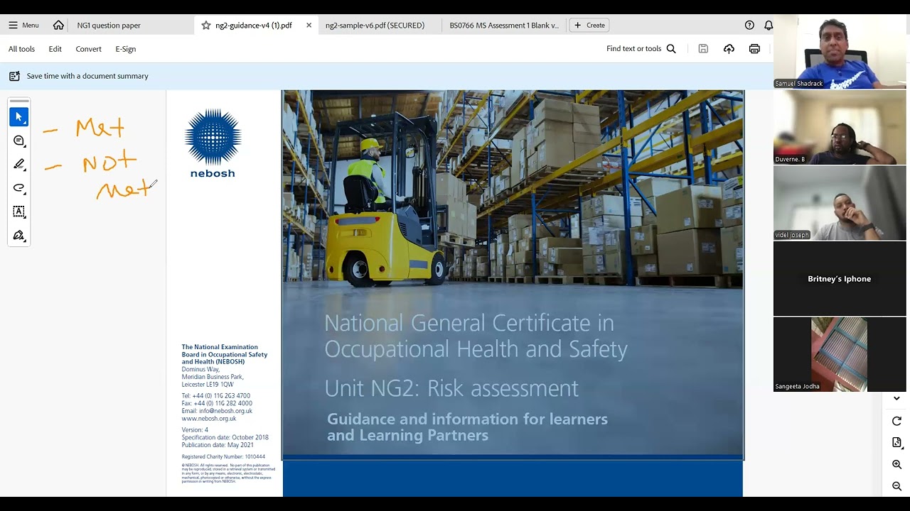910x511 pixels.
Task: Click Find text or tools search
Action: tap(641, 49)
